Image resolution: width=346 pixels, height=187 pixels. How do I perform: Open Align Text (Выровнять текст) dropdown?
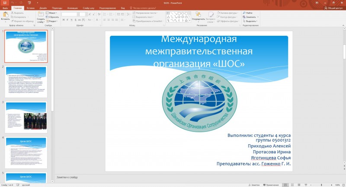143,17
